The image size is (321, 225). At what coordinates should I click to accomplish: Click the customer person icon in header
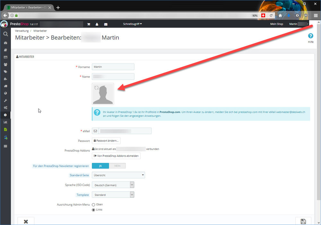click(97, 24)
